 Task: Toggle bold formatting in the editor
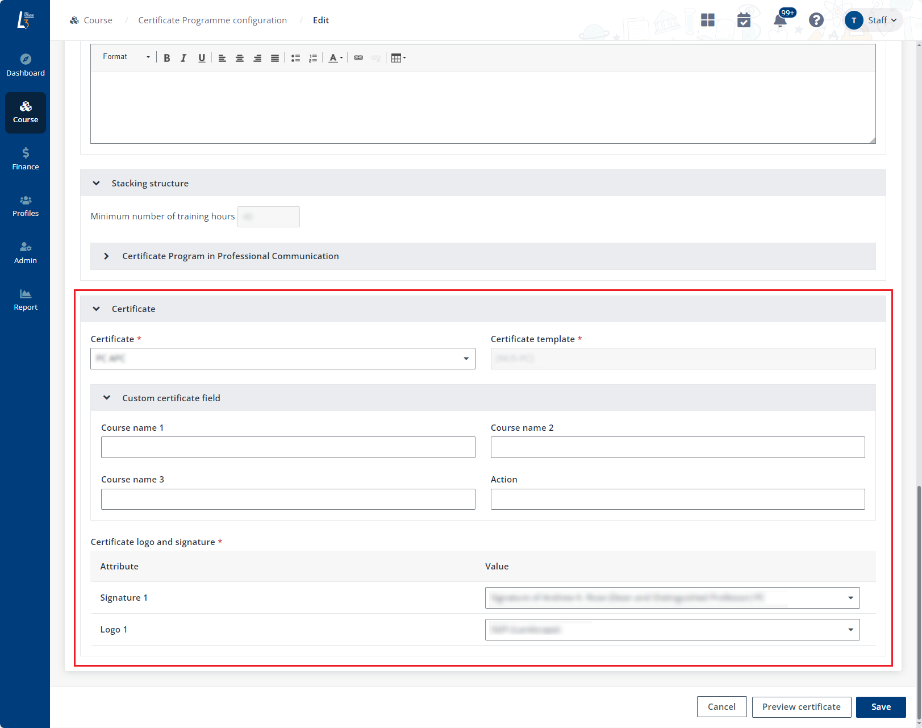point(167,58)
